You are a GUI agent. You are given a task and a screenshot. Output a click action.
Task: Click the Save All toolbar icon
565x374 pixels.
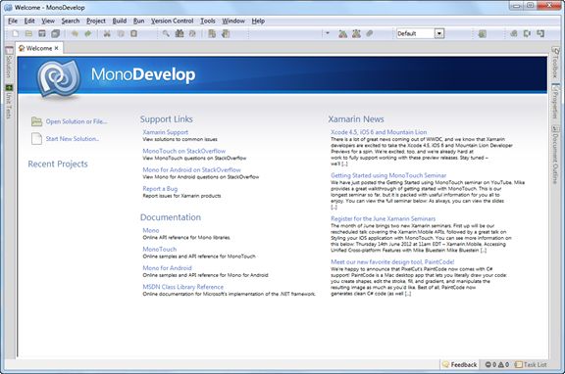tap(56, 34)
